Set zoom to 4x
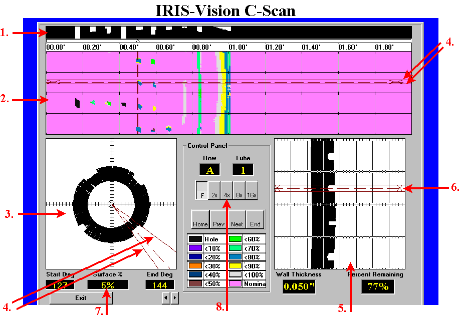461x318 pixels. [226, 190]
